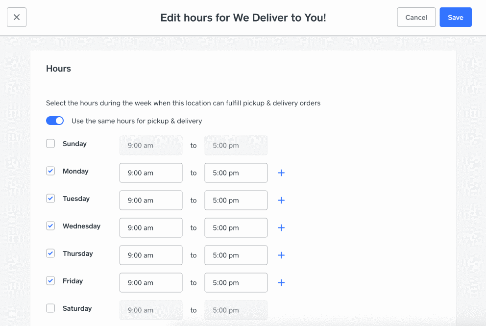
Task: Open the Friday start time field
Action: [151, 283]
